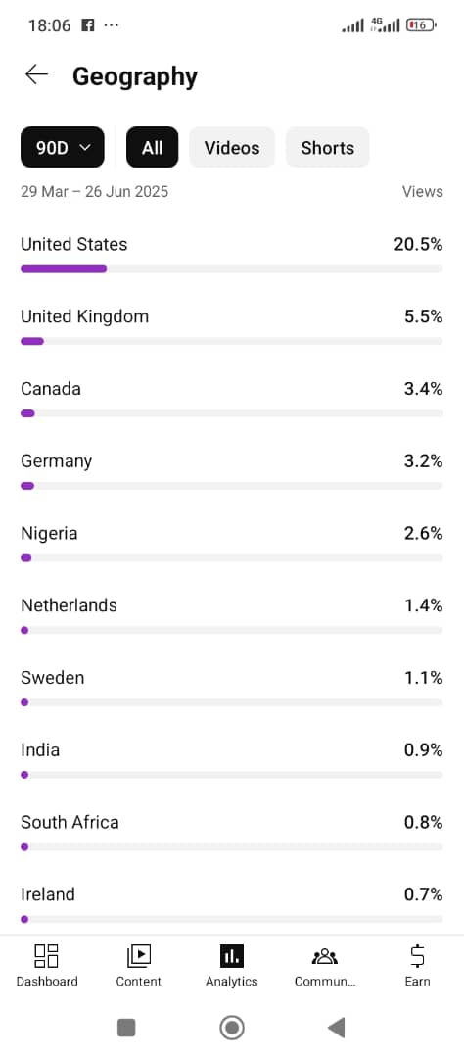Select the Videos filter chip
Viewport: 464px width, 1058px height.
tap(232, 147)
